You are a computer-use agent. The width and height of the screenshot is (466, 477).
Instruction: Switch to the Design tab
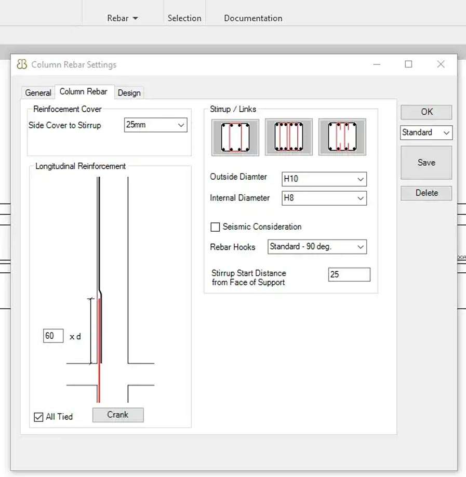[x=129, y=92]
